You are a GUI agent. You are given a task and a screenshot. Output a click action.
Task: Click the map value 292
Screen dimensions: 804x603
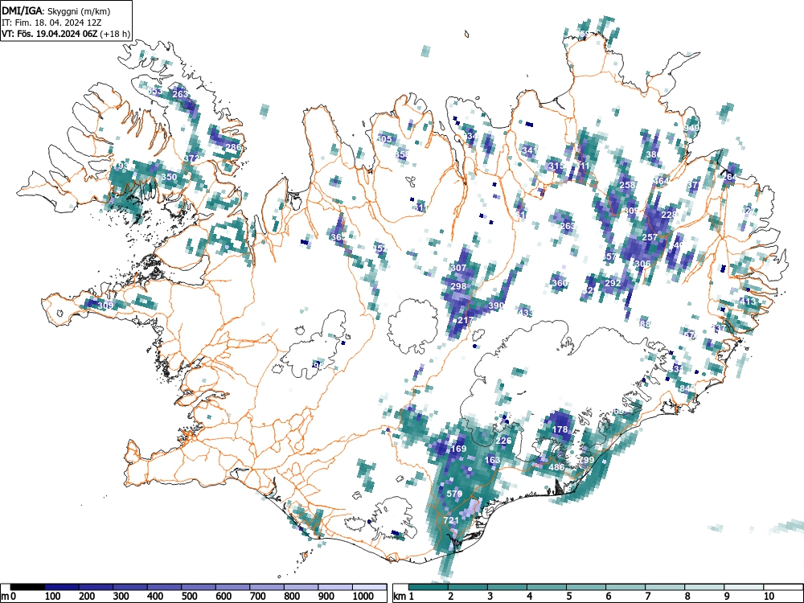(613, 282)
